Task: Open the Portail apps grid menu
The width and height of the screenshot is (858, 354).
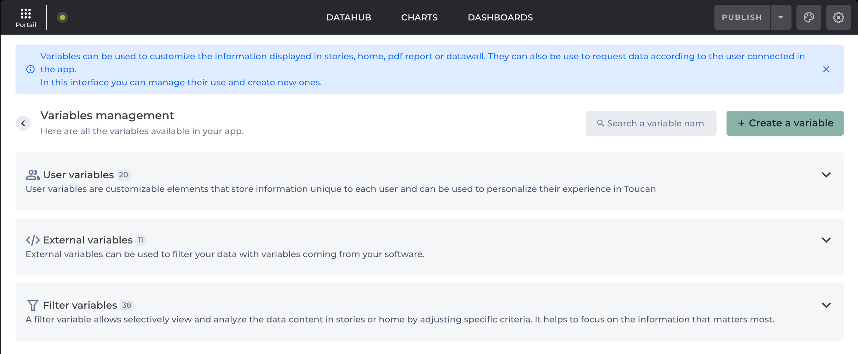Action: pos(25,17)
